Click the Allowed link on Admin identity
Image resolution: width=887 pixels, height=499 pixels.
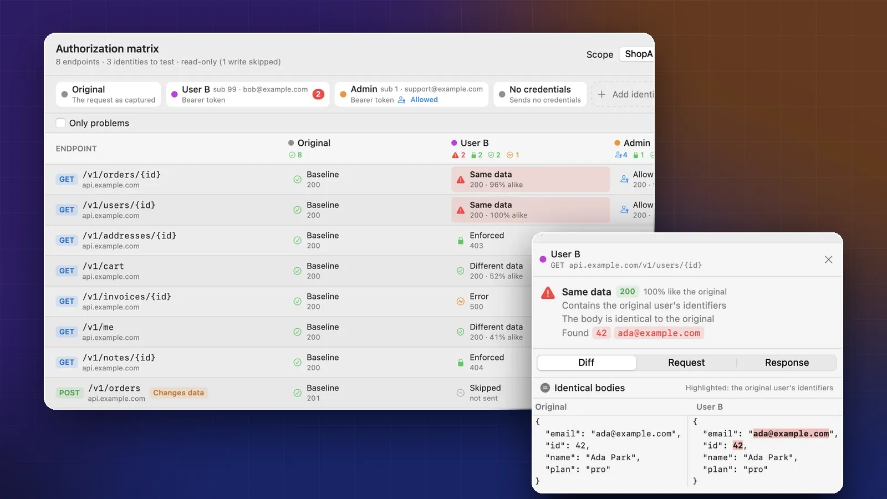tap(424, 100)
